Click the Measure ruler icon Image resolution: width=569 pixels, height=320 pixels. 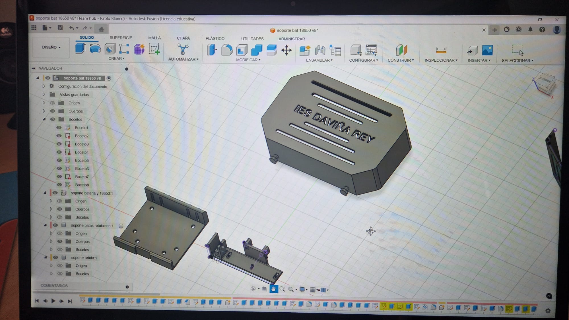pos(441,51)
